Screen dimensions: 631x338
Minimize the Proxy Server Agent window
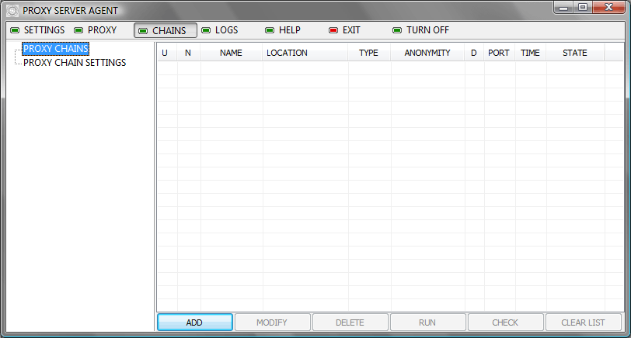click(563, 8)
